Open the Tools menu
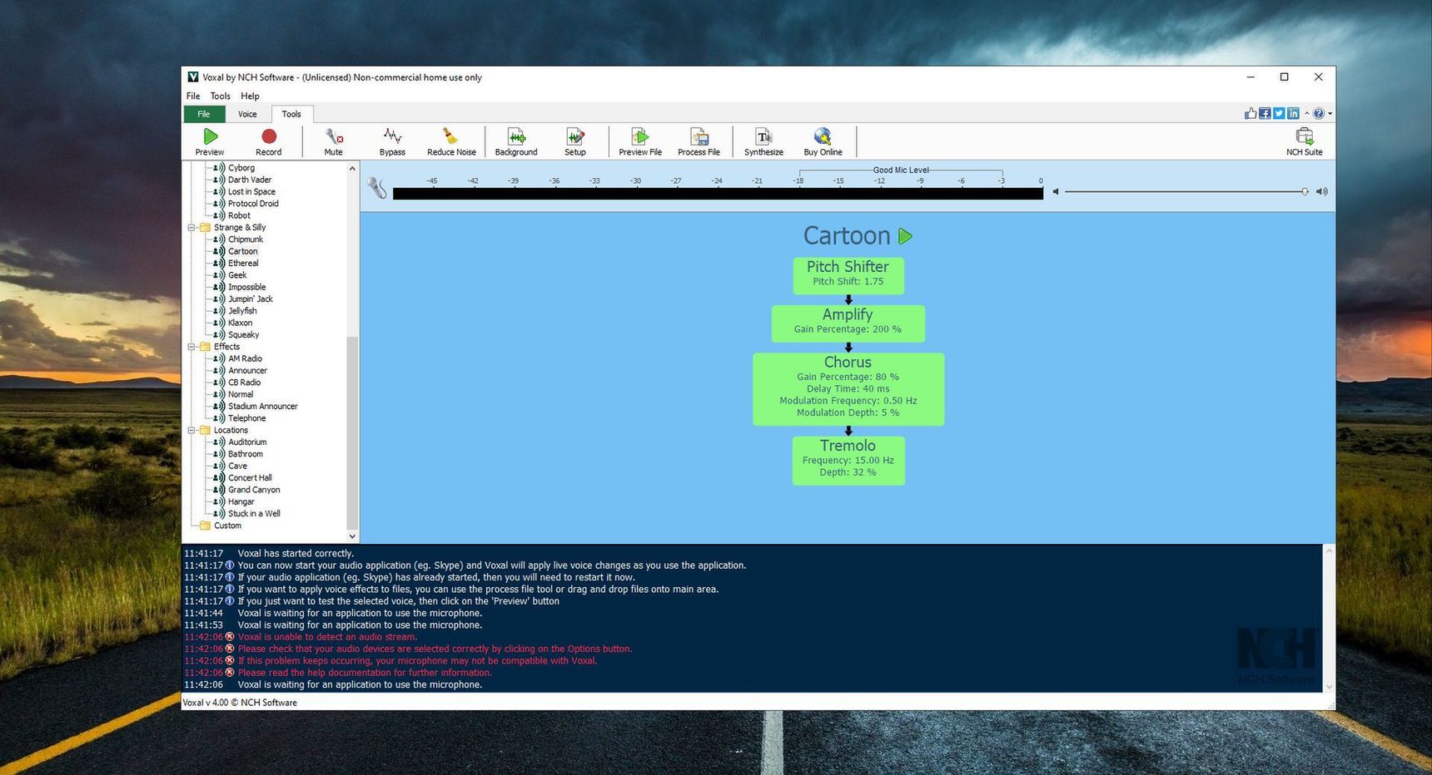This screenshot has height=775, width=1432. [x=220, y=96]
